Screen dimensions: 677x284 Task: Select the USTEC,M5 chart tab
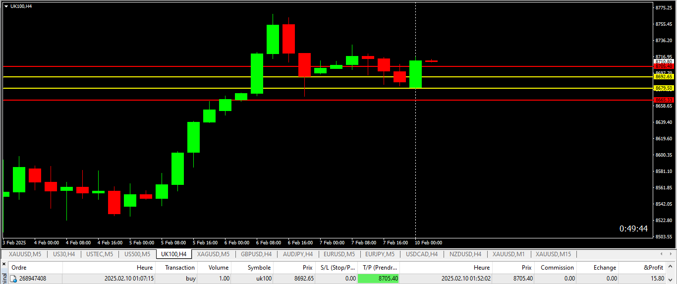coord(99,254)
